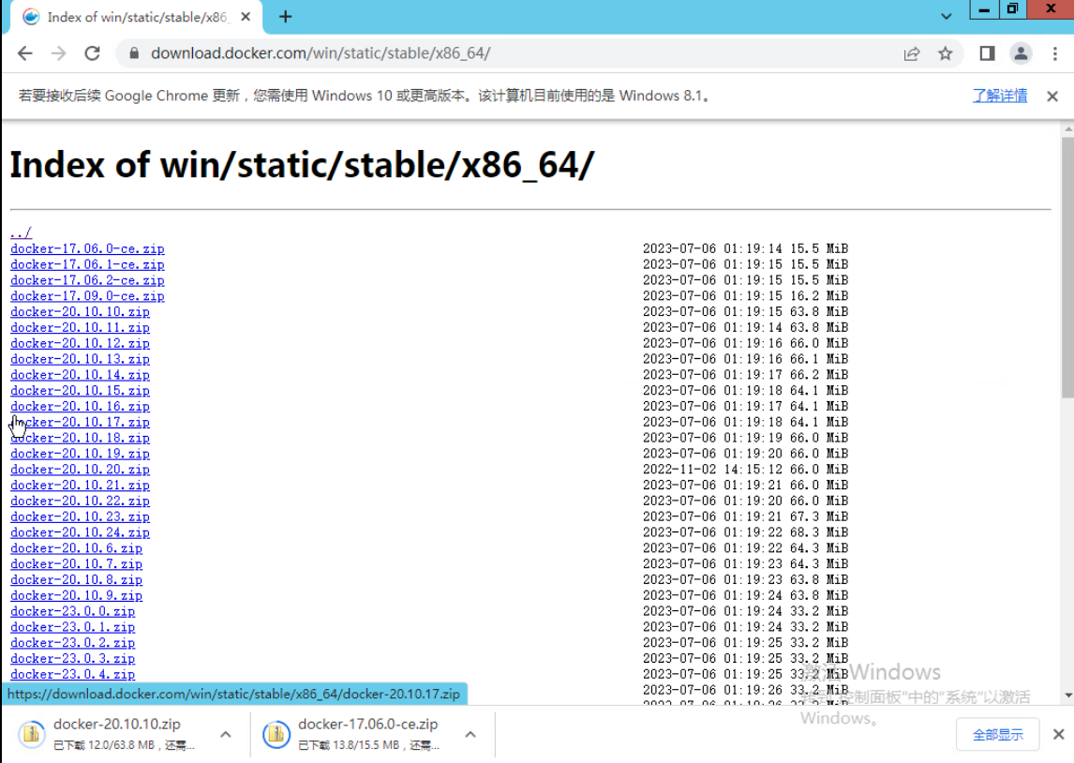Click the docker-20.10.22.zip link
The height and width of the screenshot is (763, 1074).
coord(81,501)
